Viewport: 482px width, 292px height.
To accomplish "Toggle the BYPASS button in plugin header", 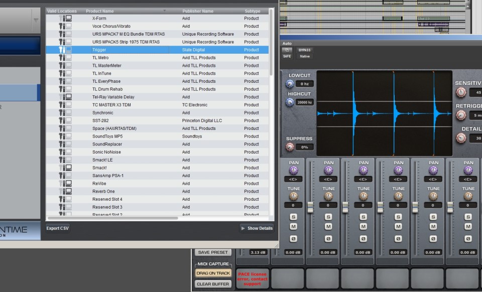I will coord(304,50).
